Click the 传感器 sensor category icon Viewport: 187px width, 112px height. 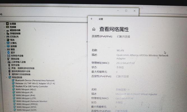[8, 27]
